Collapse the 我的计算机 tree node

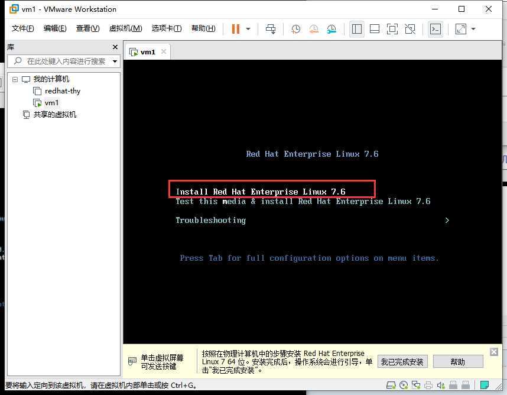[15, 79]
